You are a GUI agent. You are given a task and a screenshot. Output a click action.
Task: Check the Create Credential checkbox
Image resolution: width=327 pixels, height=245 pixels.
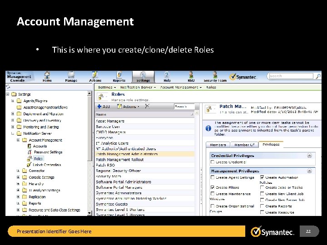[213, 162]
